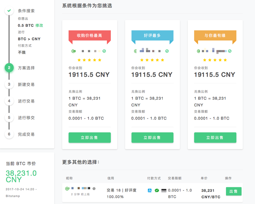Click online status icon in the table row
This screenshot has width=255, height=204.
pos(67,188)
